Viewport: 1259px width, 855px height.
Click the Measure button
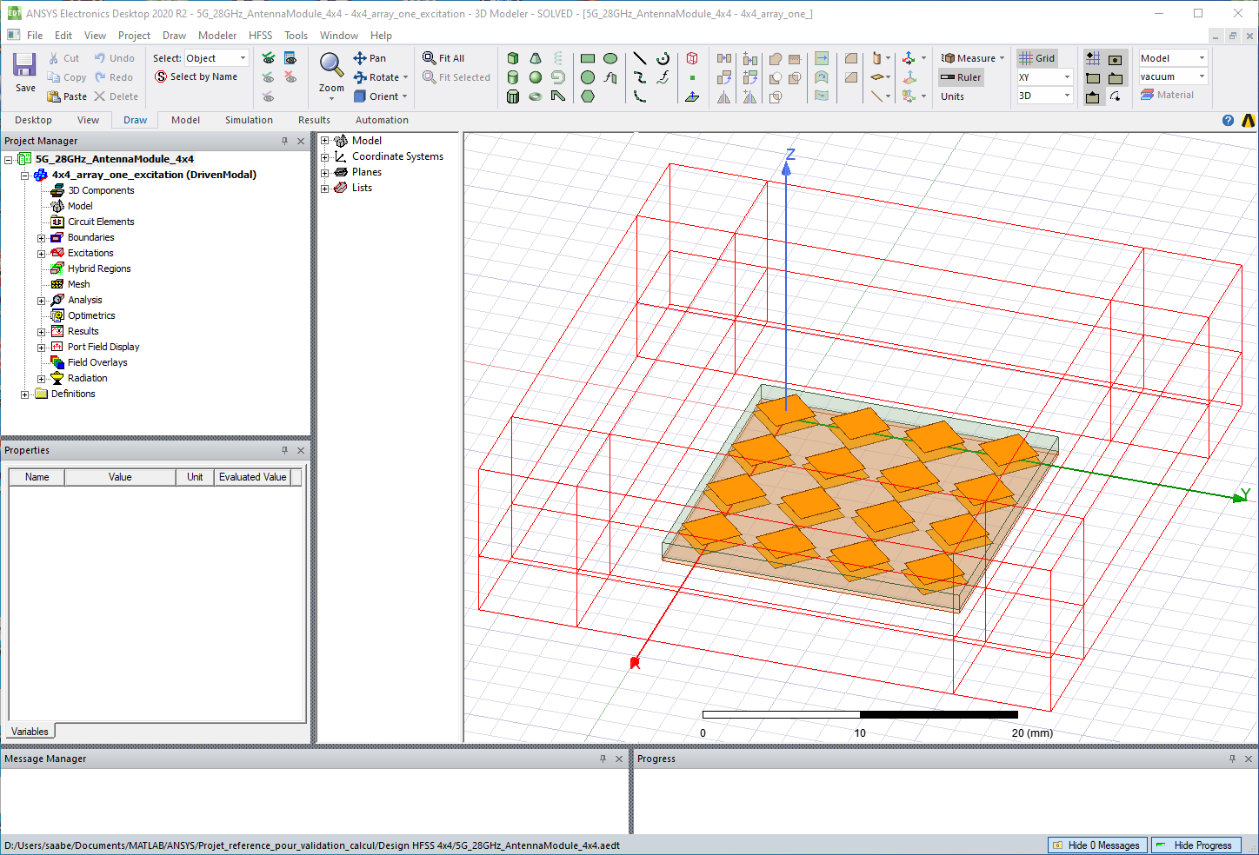pyautogui.click(x=973, y=58)
